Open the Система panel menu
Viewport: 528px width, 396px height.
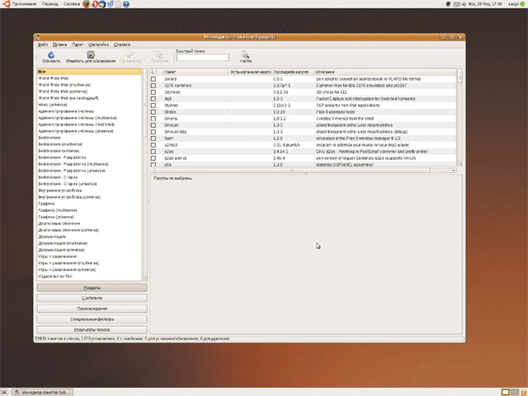(x=72, y=4)
